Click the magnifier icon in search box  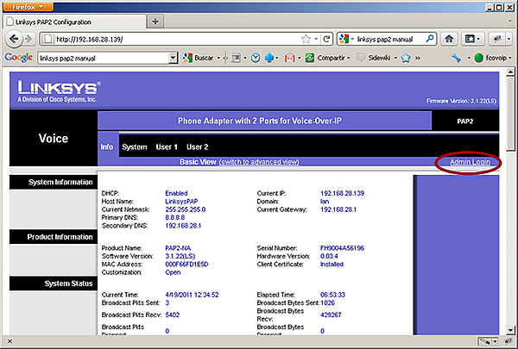tap(429, 39)
